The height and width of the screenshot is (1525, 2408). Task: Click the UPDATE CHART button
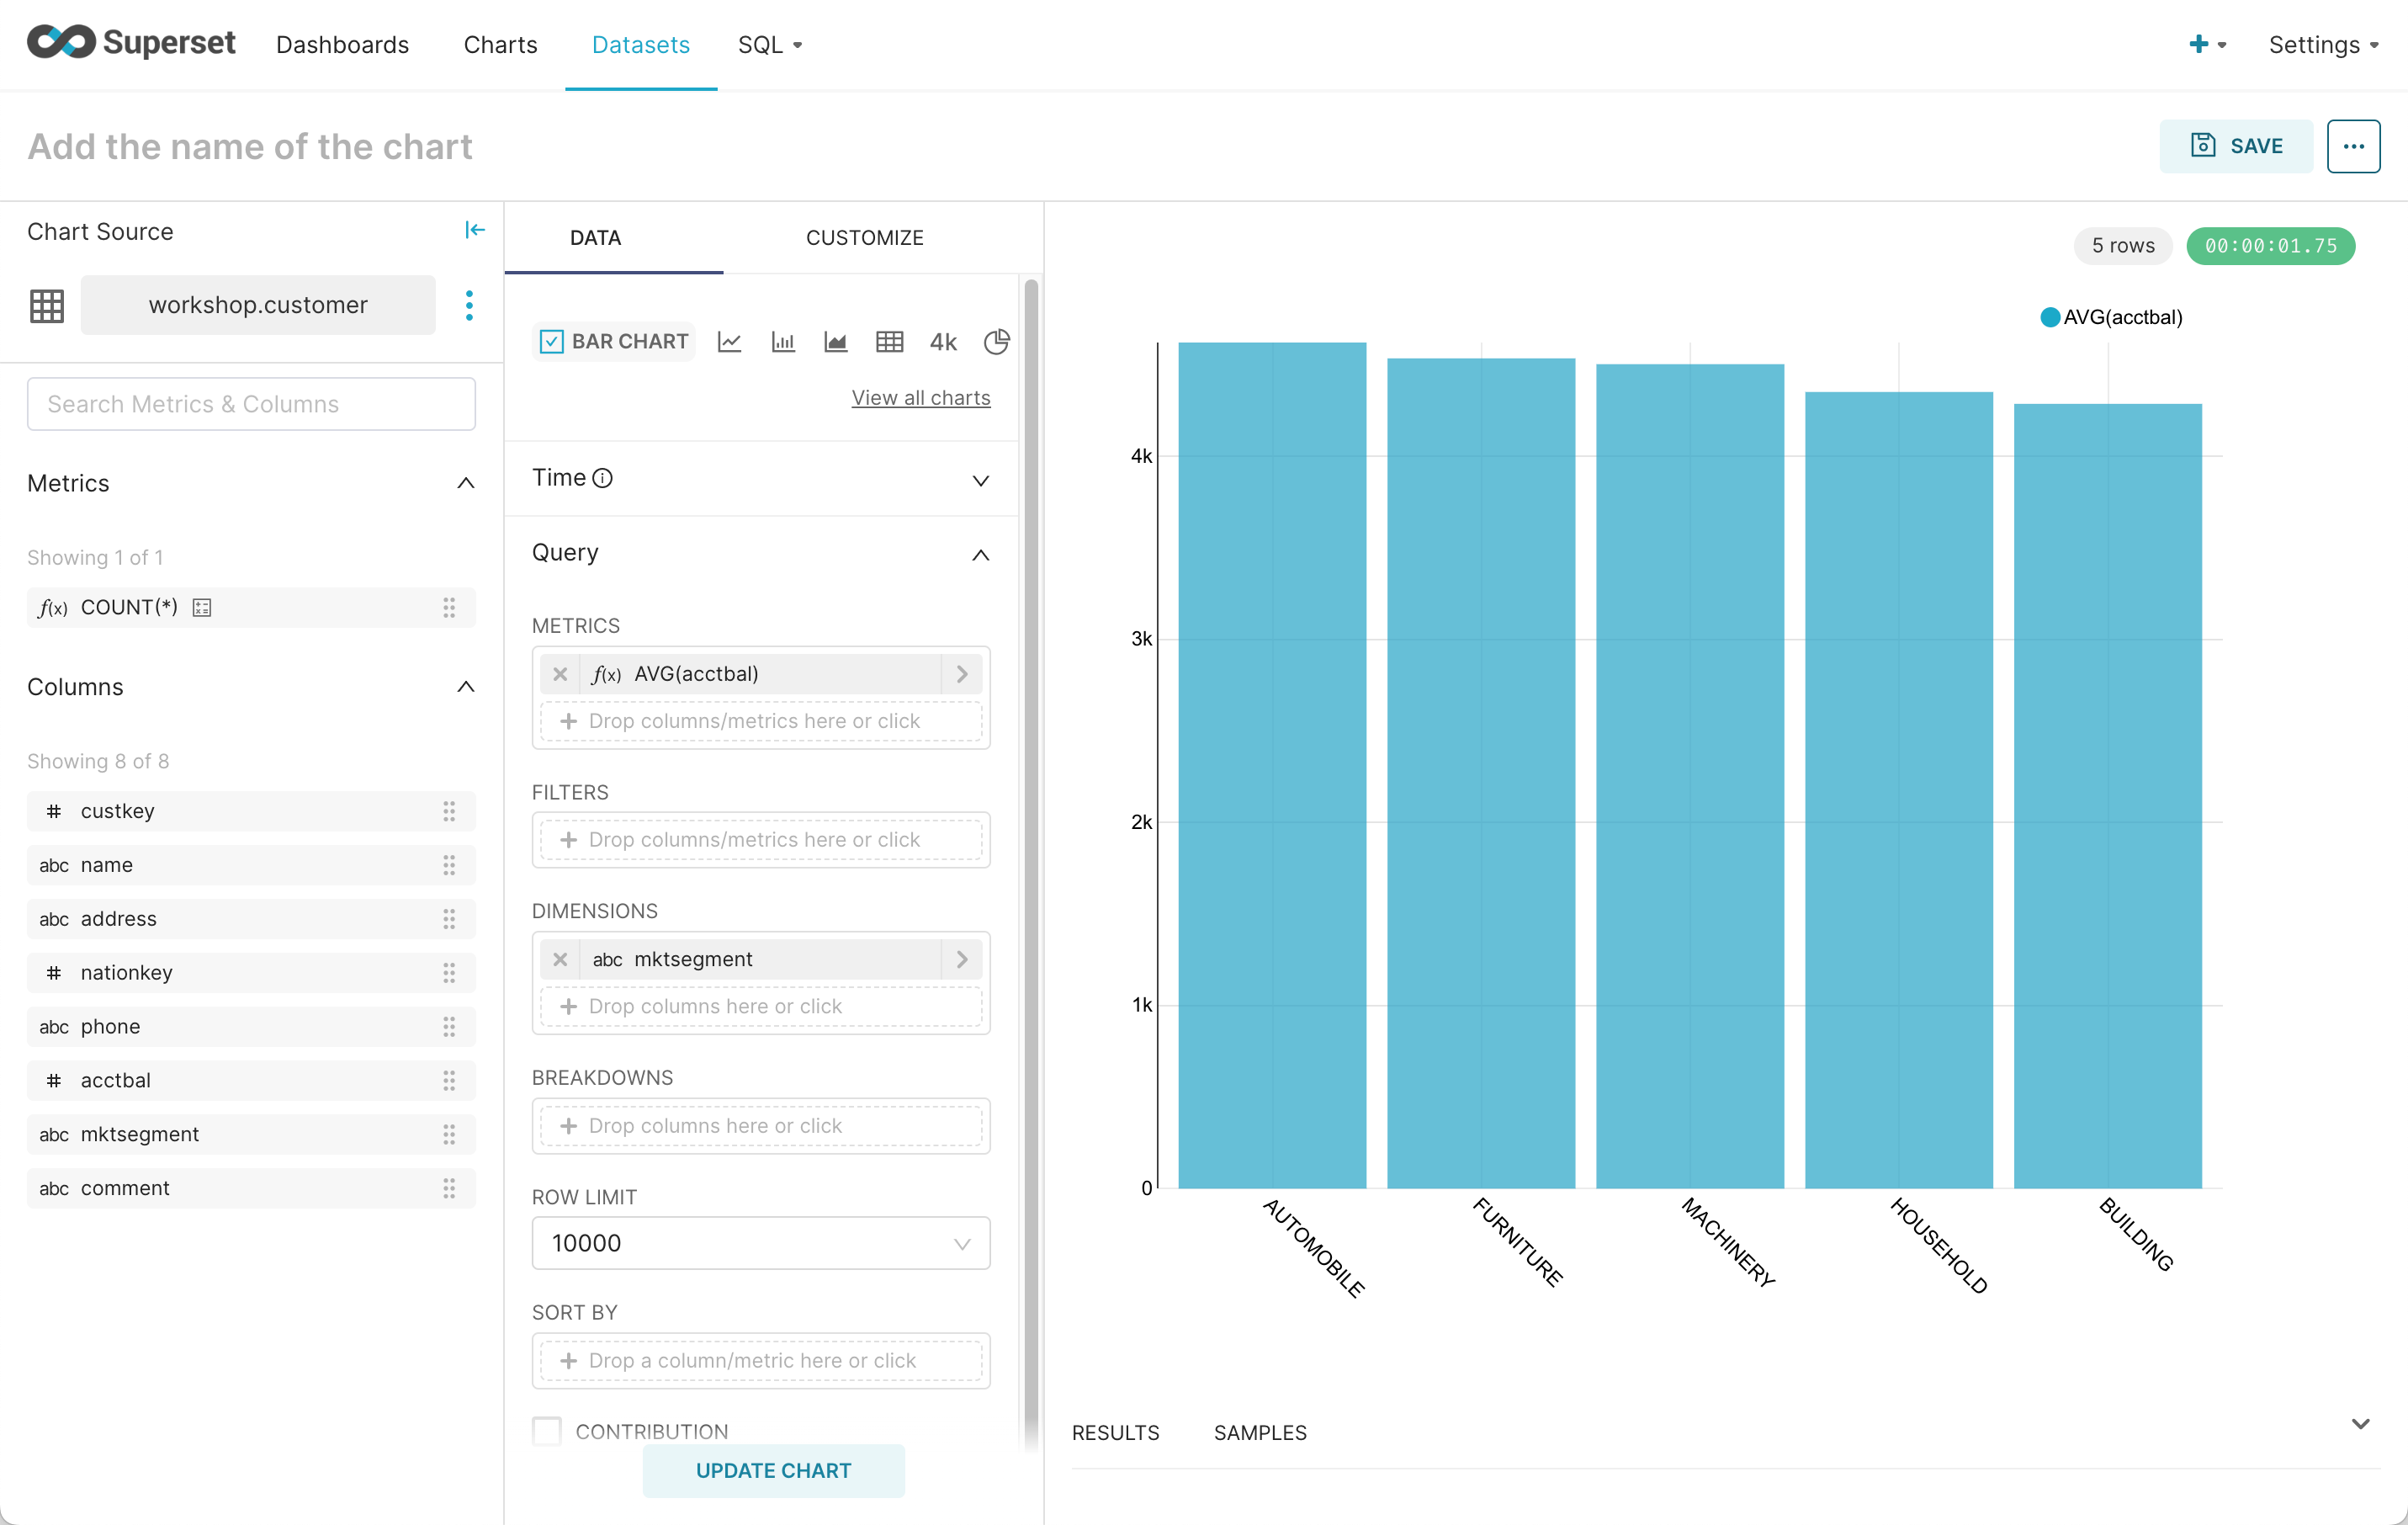(772, 1470)
